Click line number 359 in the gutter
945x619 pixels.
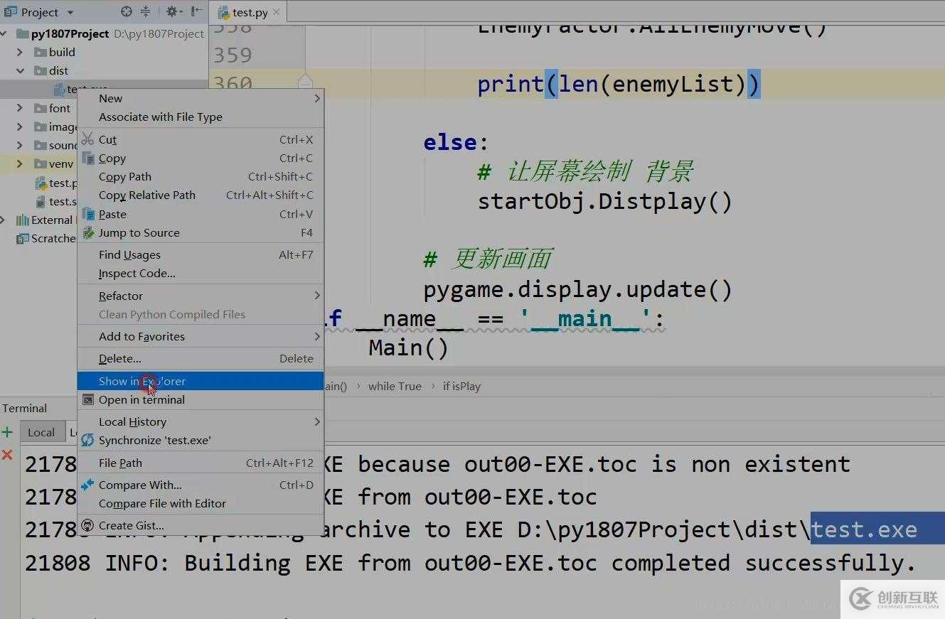coord(233,55)
